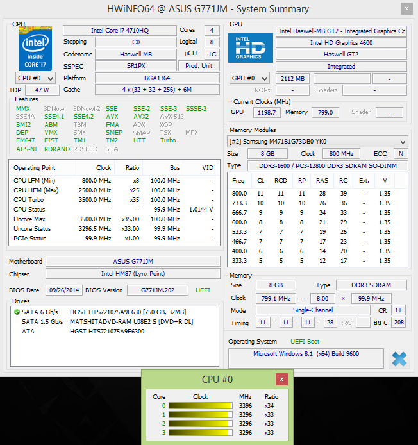Click the RDRAND feature label
Screen dimensions: 418x445
[57, 149]
